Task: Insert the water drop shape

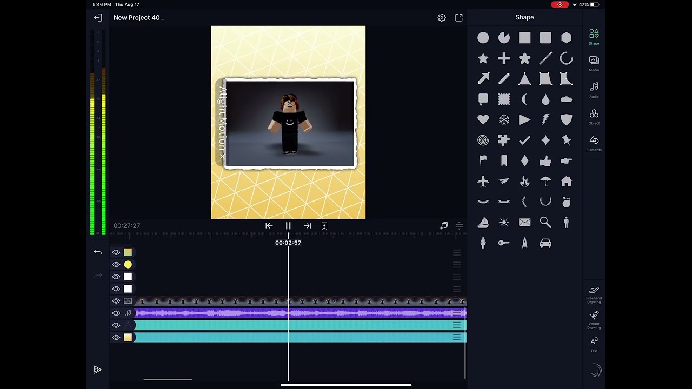Action: [x=545, y=99]
